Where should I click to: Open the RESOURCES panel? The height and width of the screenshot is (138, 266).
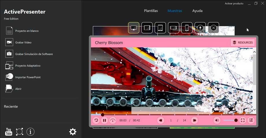coord(243,42)
